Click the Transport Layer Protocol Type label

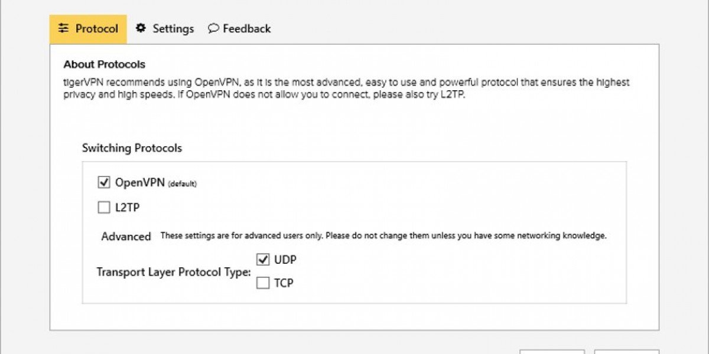click(174, 272)
